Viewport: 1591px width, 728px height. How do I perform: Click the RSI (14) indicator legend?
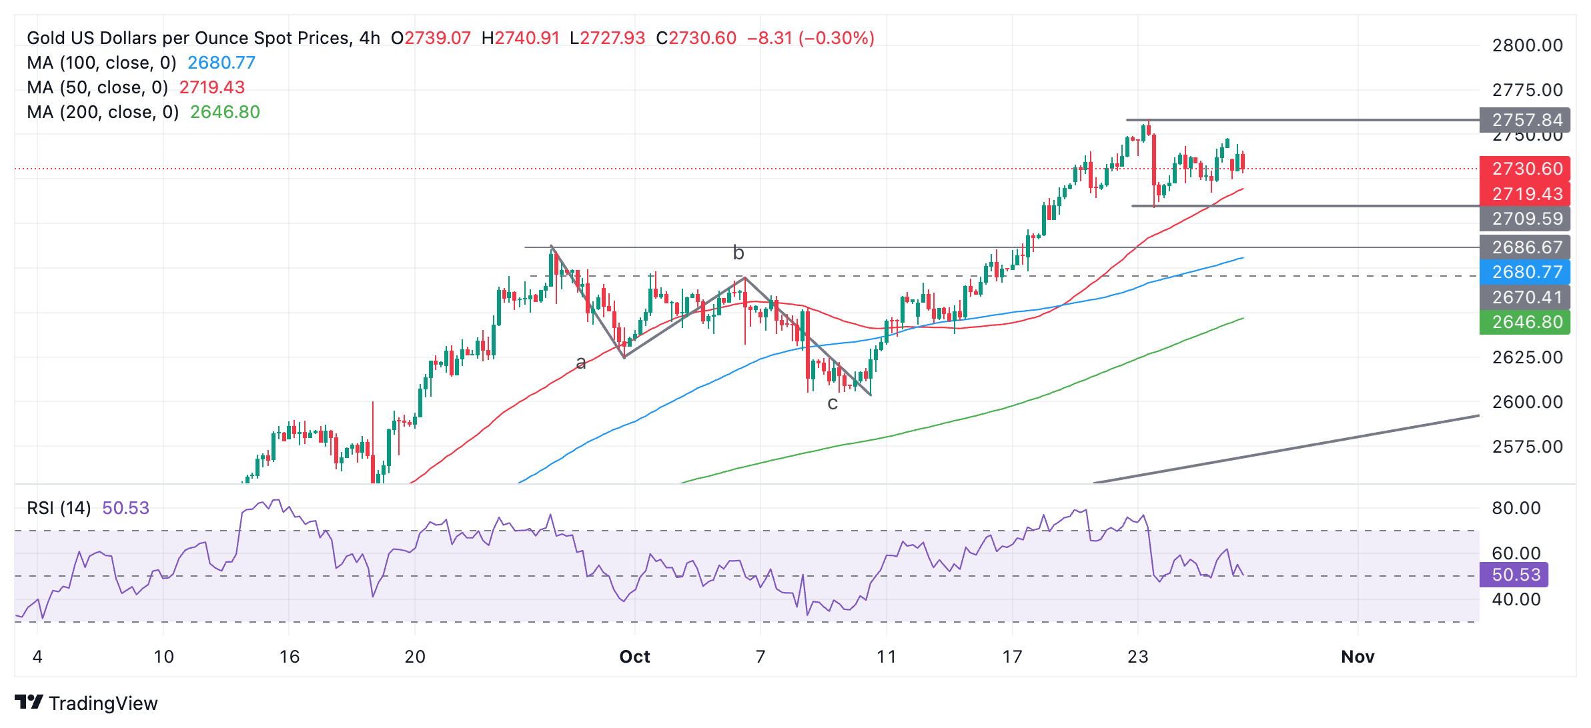59,508
